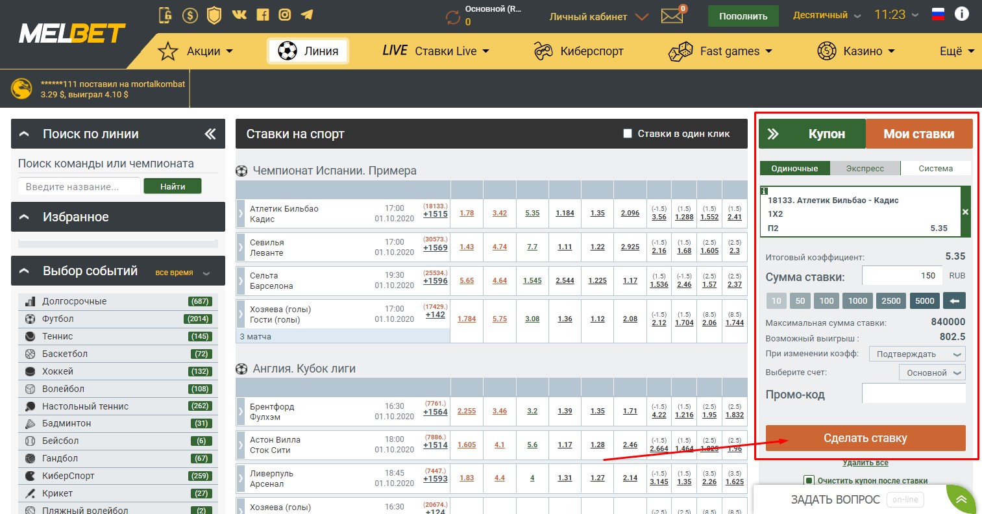982x514 pixels.
Task: Click the info icon in header
Action: pyautogui.click(x=962, y=14)
